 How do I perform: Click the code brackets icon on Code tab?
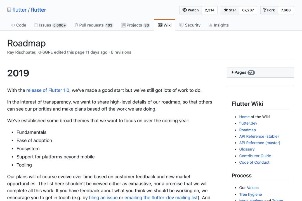[x=13, y=25]
